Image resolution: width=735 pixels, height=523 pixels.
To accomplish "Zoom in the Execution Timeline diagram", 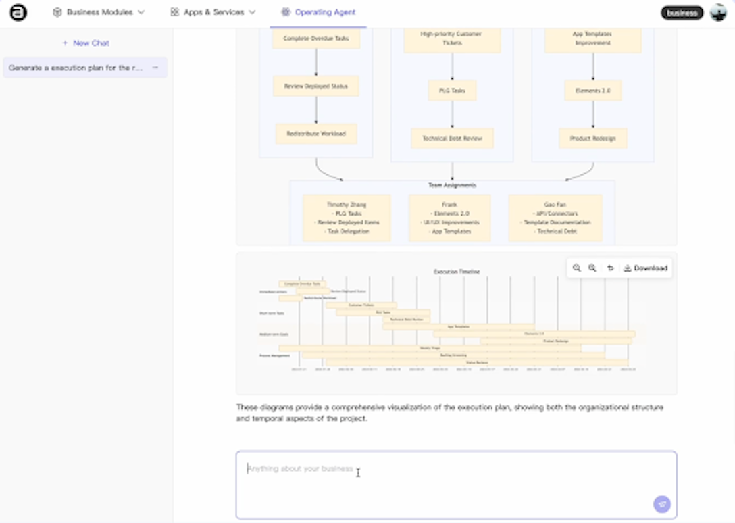I will click(x=592, y=268).
